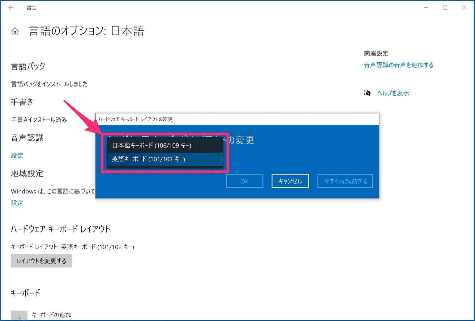Image resolution: width=475 pixels, height=321 pixels.
Task: Click the help speech bubble icon
Action: click(367, 93)
